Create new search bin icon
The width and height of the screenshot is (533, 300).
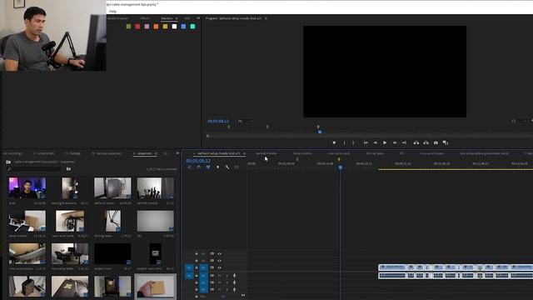click(x=68, y=169)
